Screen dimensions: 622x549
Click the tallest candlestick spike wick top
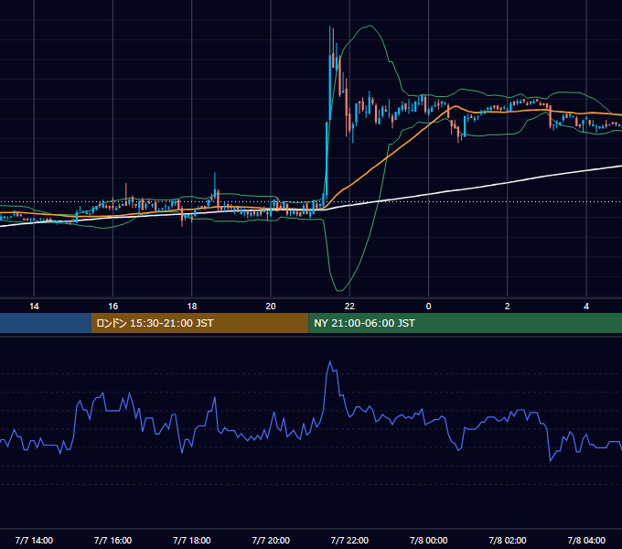tap(330, 27)
